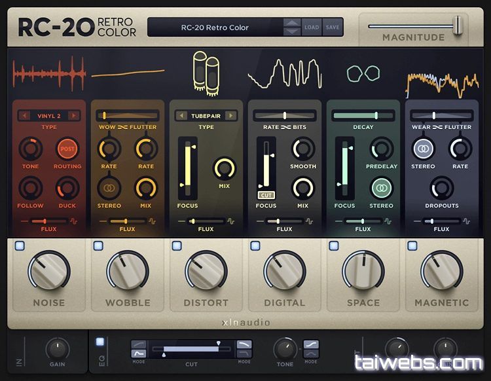Toggle the Stereo icon in Space module
This screenshot has height=381, width=491.
click(381, 189)
